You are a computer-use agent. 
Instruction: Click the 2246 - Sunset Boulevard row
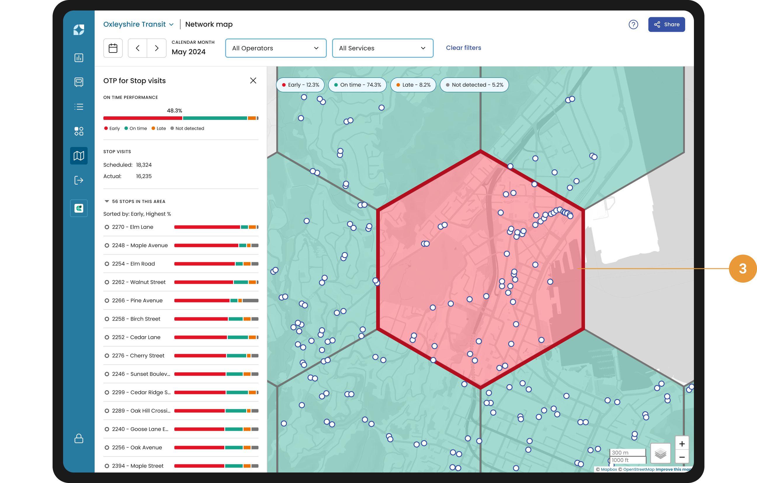[181, 374]
